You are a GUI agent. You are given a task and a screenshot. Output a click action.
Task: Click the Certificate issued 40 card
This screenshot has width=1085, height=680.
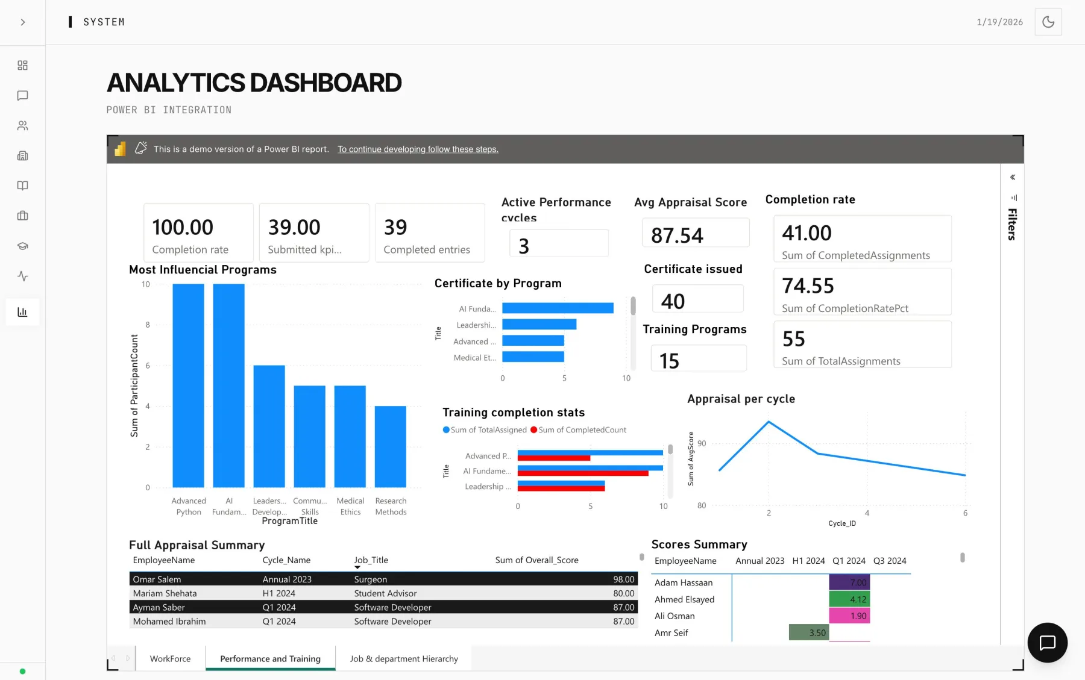click(x=698, y=299)
